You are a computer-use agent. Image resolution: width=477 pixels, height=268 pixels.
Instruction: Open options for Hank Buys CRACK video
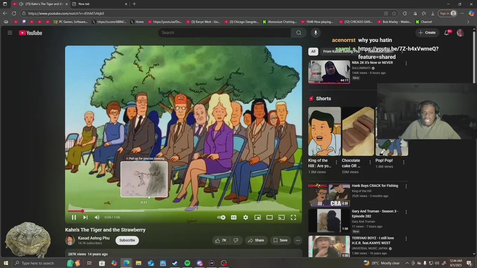tap(406, 186)
